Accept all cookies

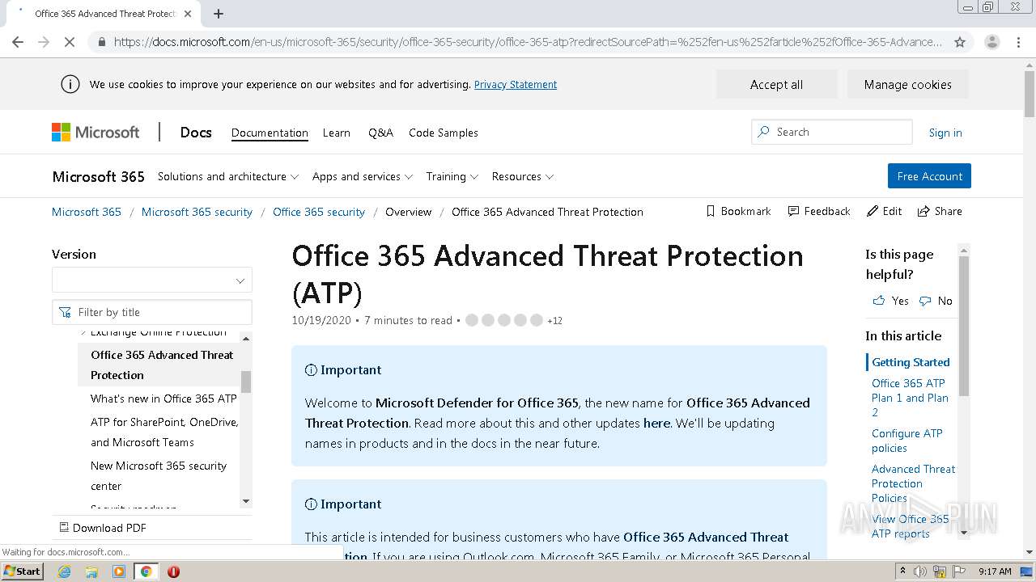pos(776,84)
